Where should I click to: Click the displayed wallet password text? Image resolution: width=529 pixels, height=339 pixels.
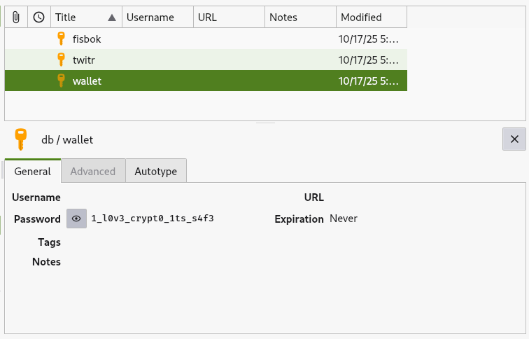[152, 219]
